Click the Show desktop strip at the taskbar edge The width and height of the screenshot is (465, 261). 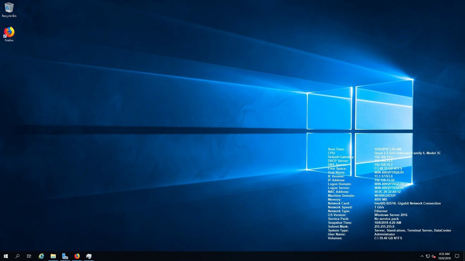coord(464,256)
